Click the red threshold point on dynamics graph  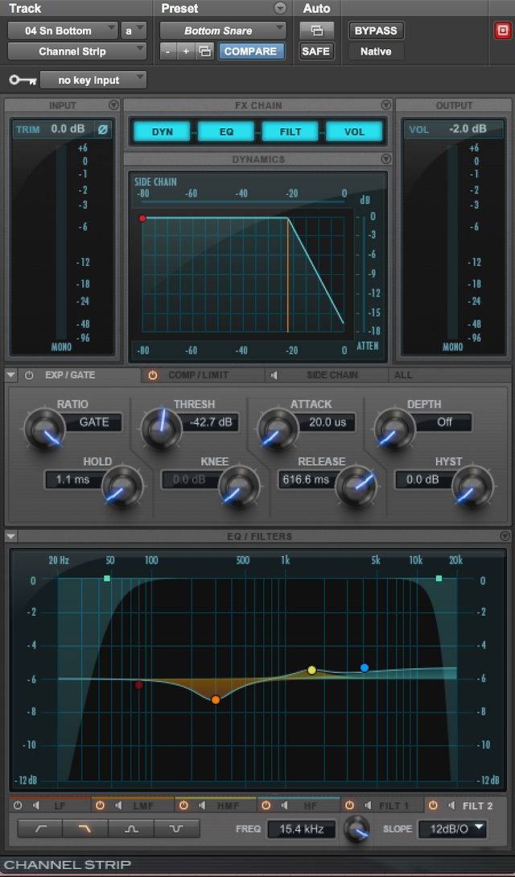142,218
